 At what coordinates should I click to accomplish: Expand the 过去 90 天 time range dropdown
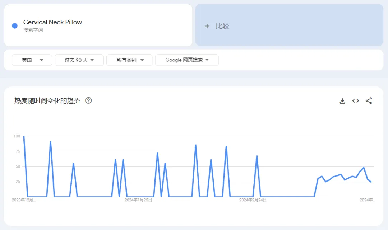79,60
